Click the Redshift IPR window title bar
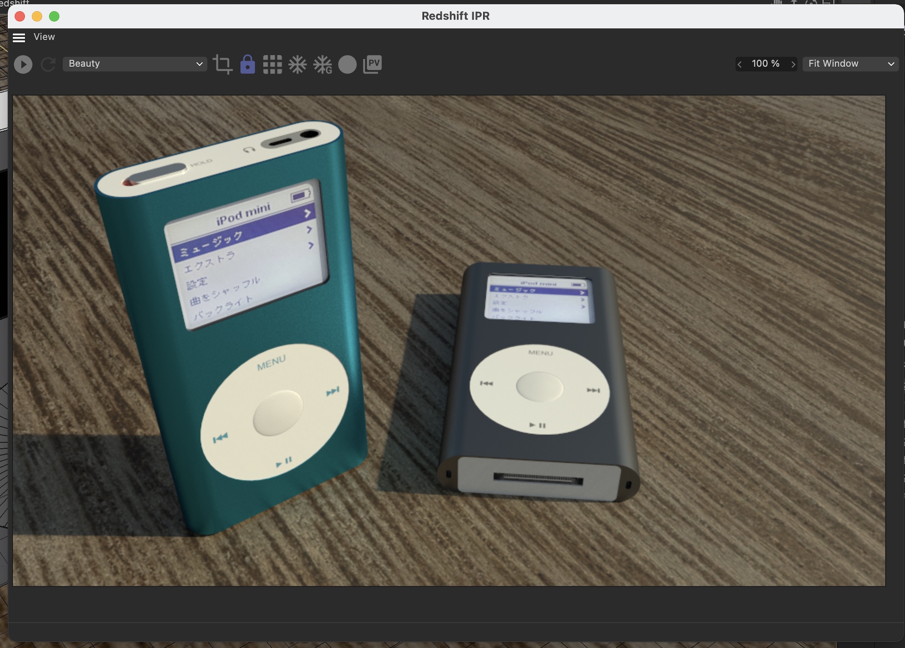905x648 pixels. click(x=455, y=16)
